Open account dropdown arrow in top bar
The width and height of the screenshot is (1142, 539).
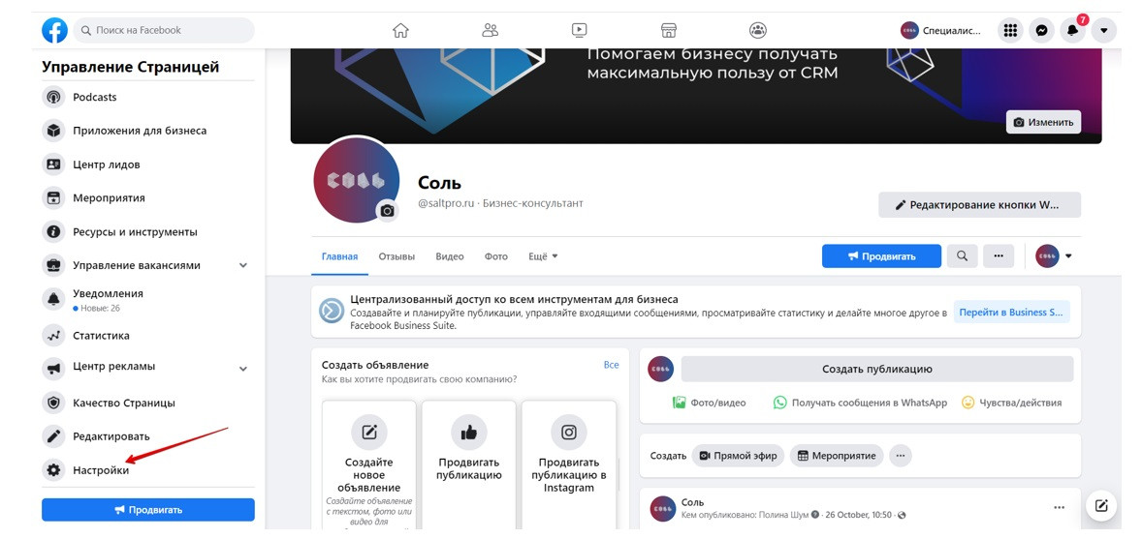click(1104, 31)
